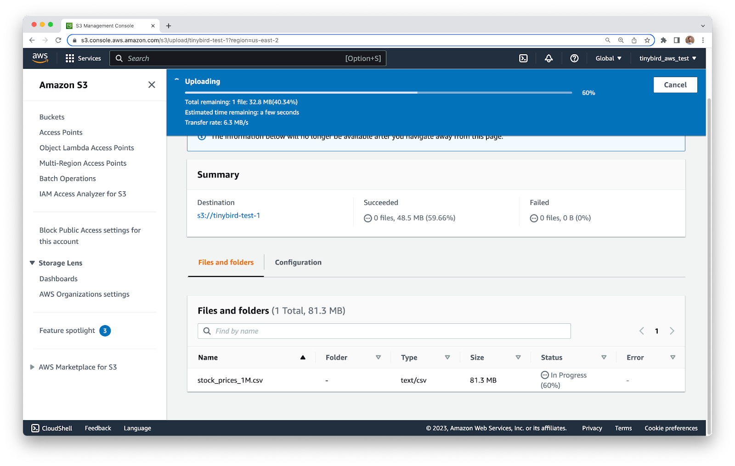Open the notifications bell
The image size is (735, 466).
[548, 58]
